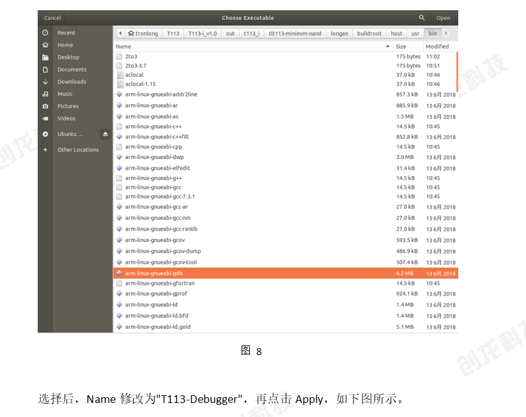Select arm-linux-gnueabi-ld.bfd file

click(286, 315)
